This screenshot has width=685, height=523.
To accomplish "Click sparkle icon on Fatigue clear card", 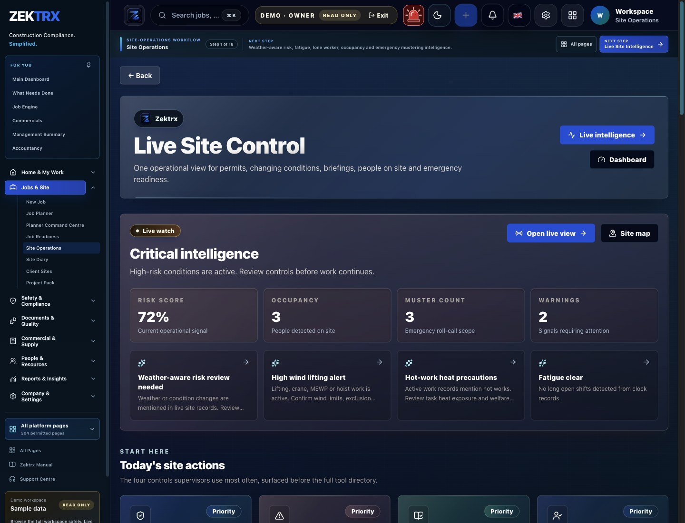I will (x=543, y=363).
